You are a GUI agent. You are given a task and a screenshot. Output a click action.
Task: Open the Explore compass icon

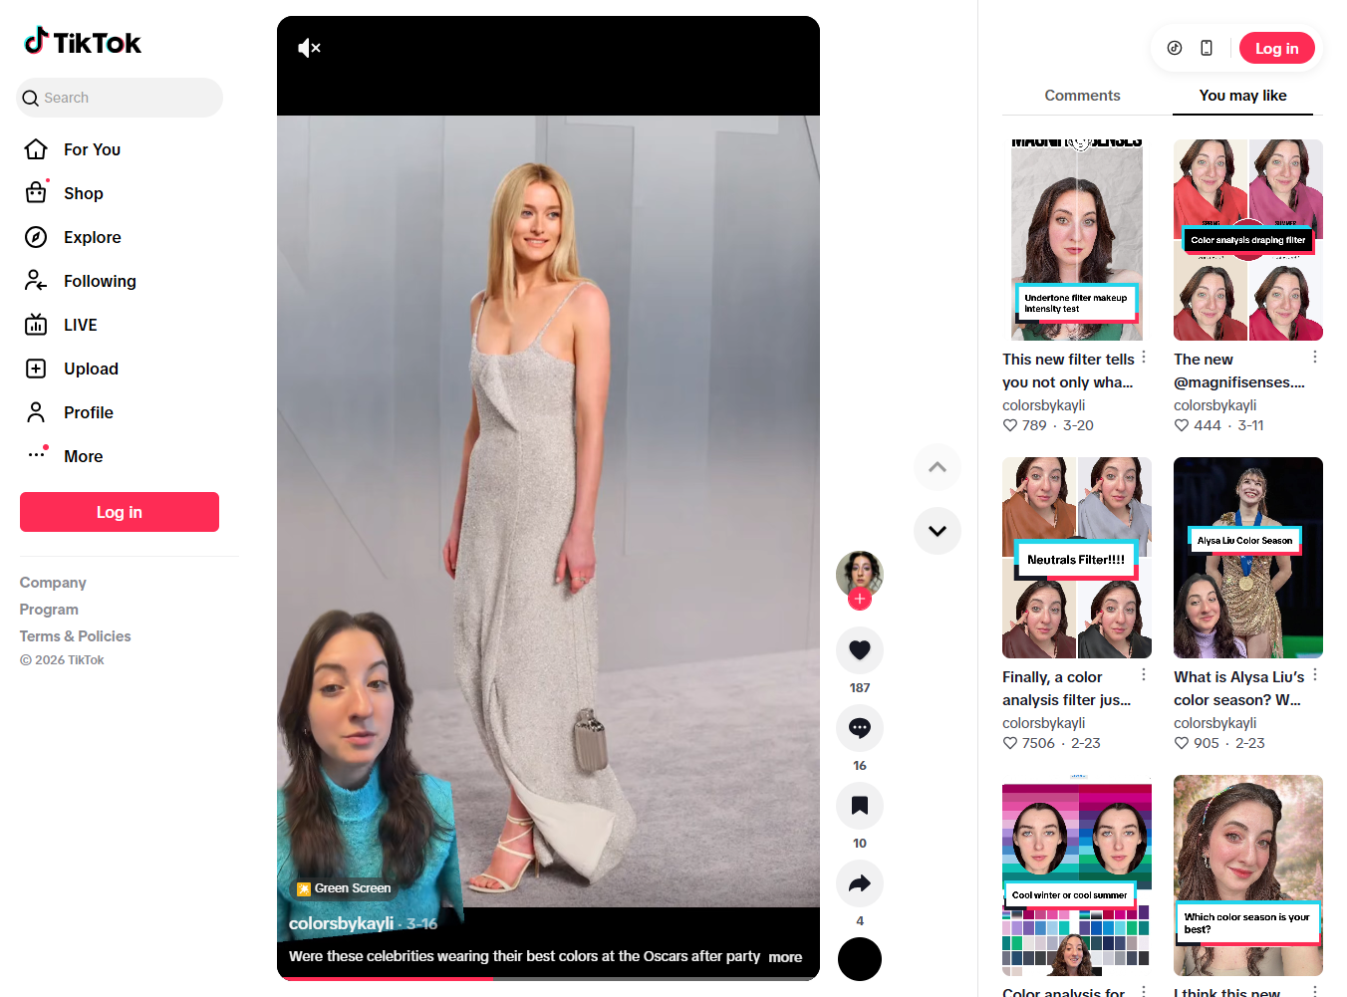coord(36,237)
